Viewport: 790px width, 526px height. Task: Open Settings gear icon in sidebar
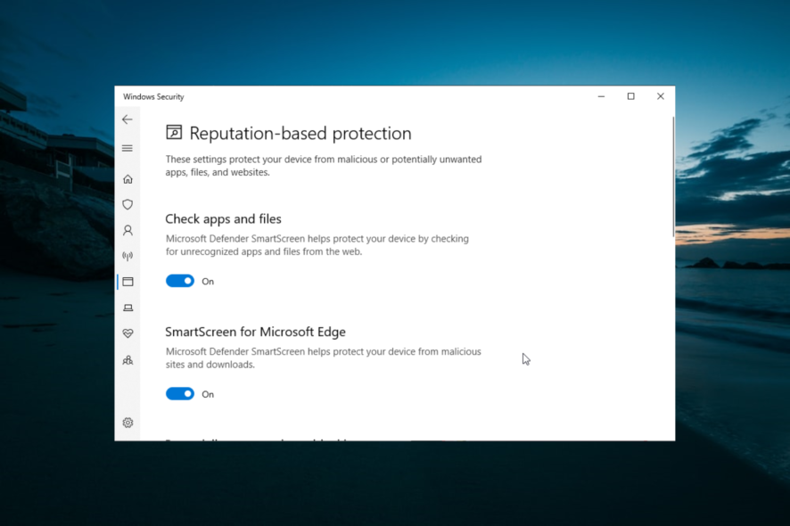[x=128, y=423]
